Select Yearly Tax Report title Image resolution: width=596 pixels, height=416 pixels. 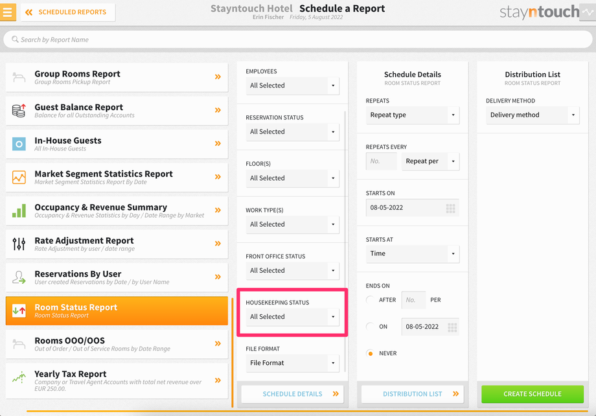[x=71, y=374]
